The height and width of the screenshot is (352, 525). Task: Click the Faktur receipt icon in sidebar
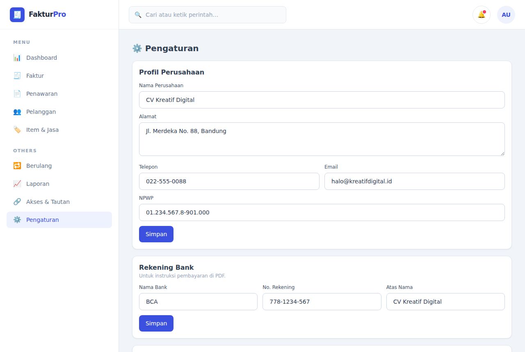click(x=17, y=76)
